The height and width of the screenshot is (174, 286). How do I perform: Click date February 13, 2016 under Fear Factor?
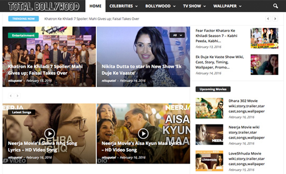click(208, 47)
